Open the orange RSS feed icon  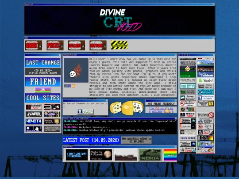(x=73, y=86)
